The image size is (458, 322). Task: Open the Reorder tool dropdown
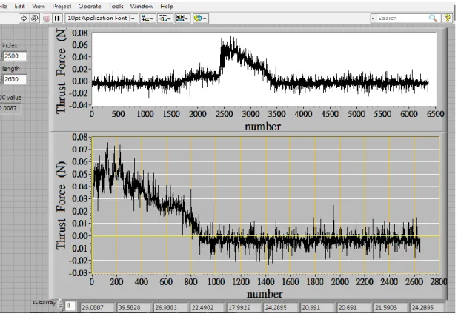[x=200, y=19]
